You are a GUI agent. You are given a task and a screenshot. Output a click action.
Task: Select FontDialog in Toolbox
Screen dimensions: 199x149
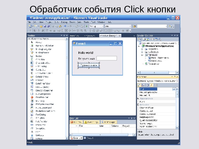(x=41, y=115)
